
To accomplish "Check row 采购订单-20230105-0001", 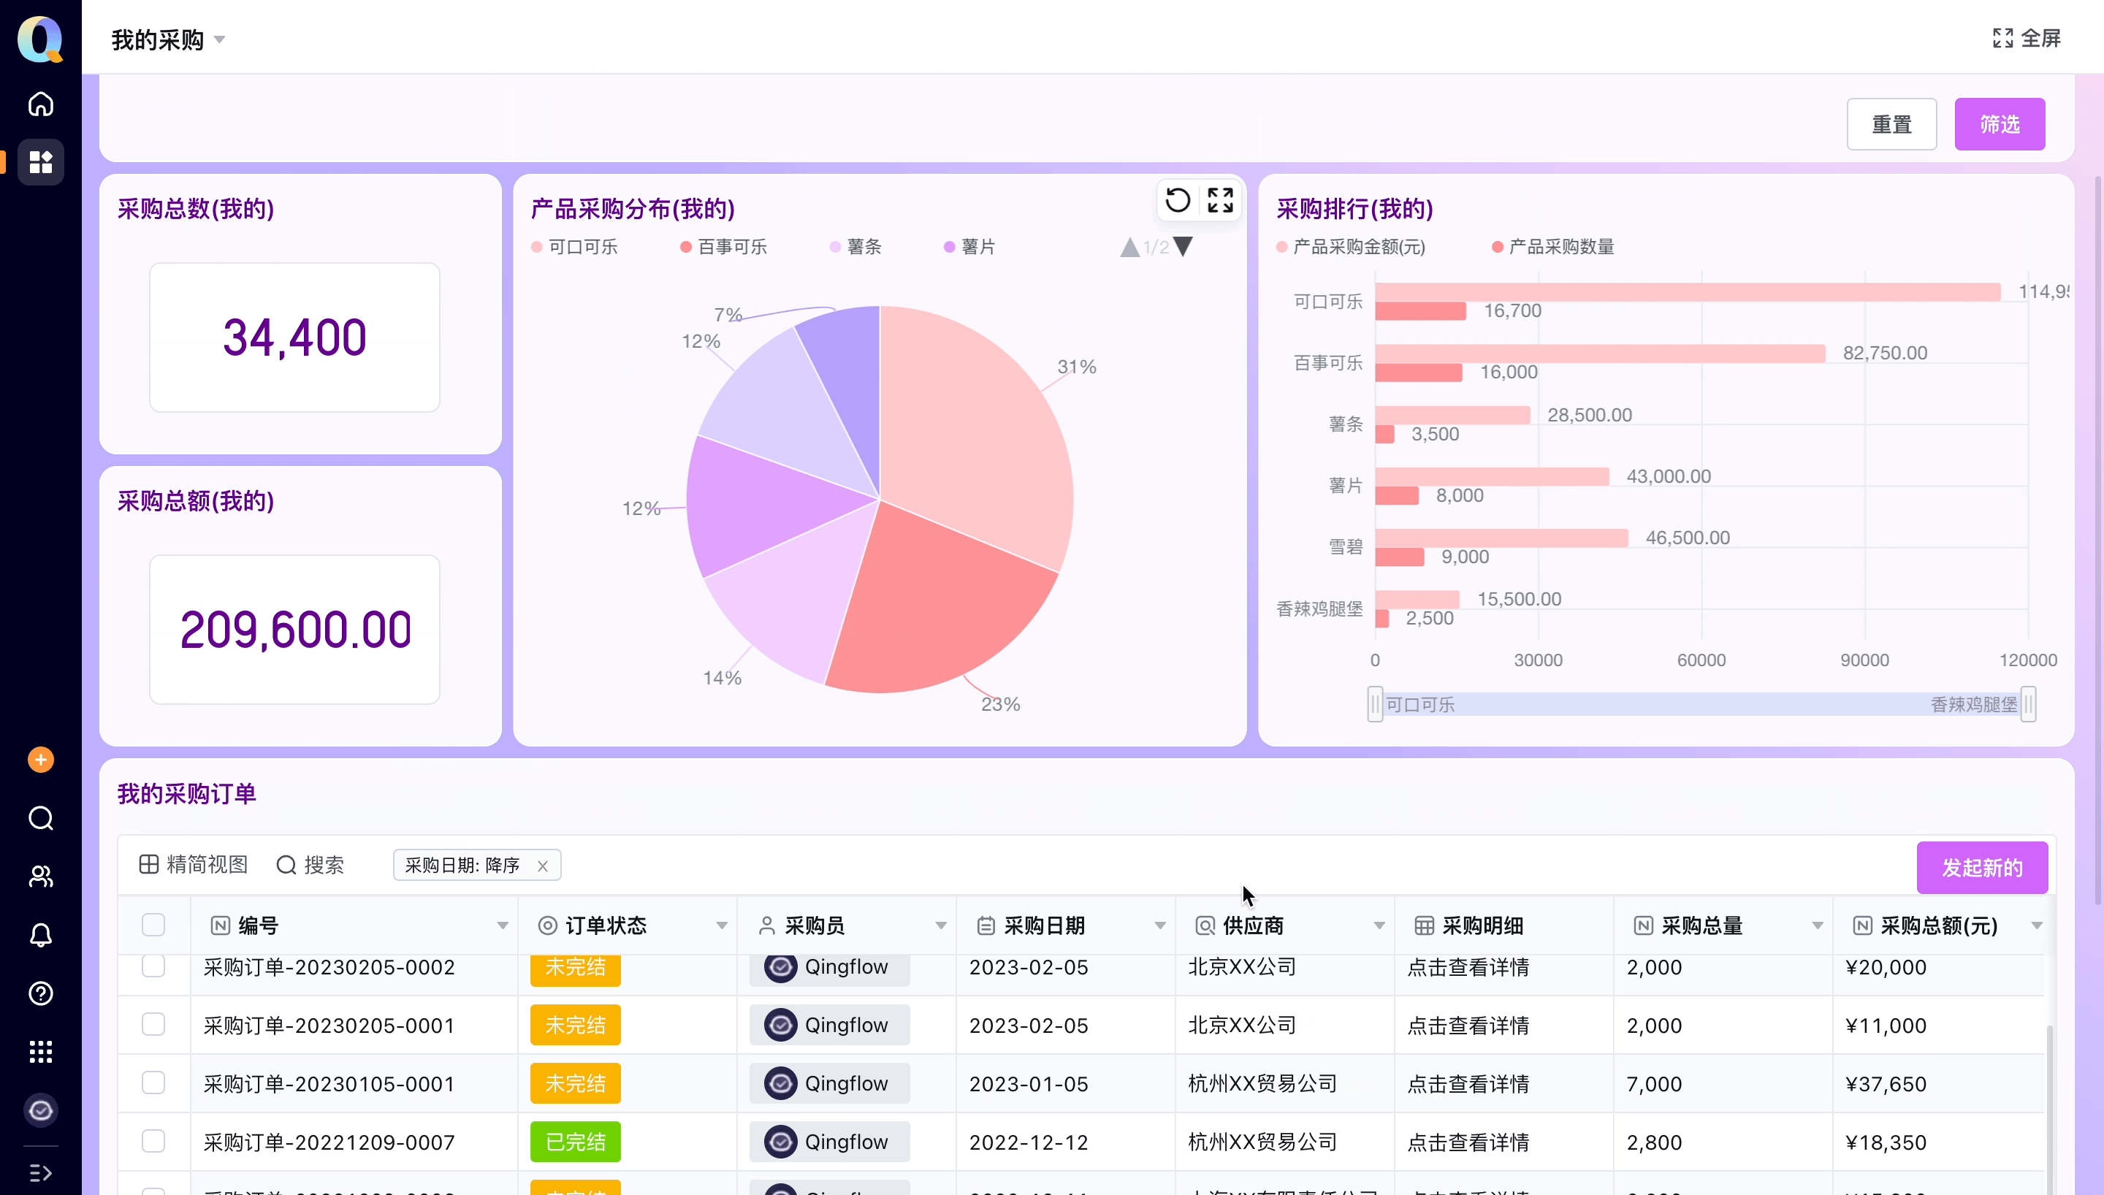I will [x=153, y=1082].
